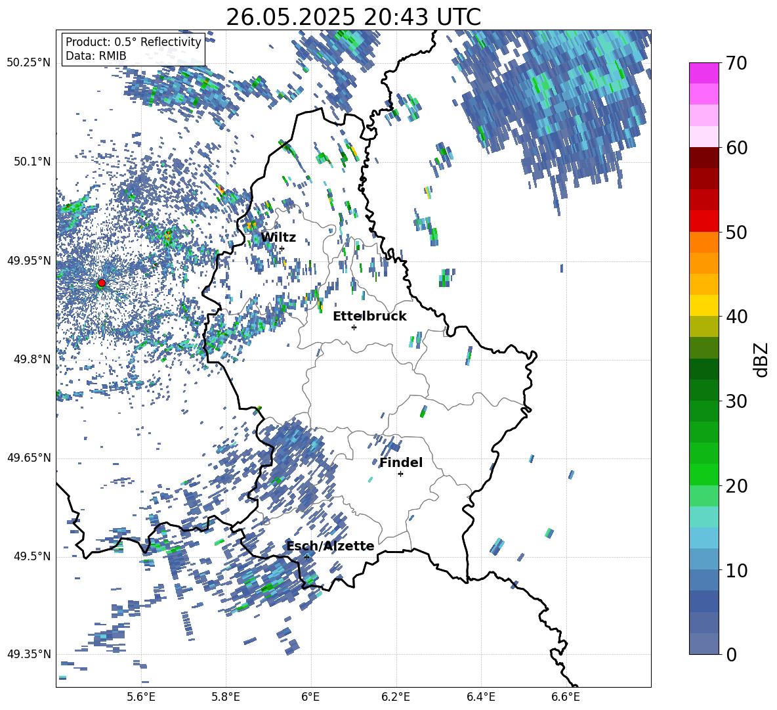
Task: Click the 49.35°N latitude label
Action: (29, 654)
